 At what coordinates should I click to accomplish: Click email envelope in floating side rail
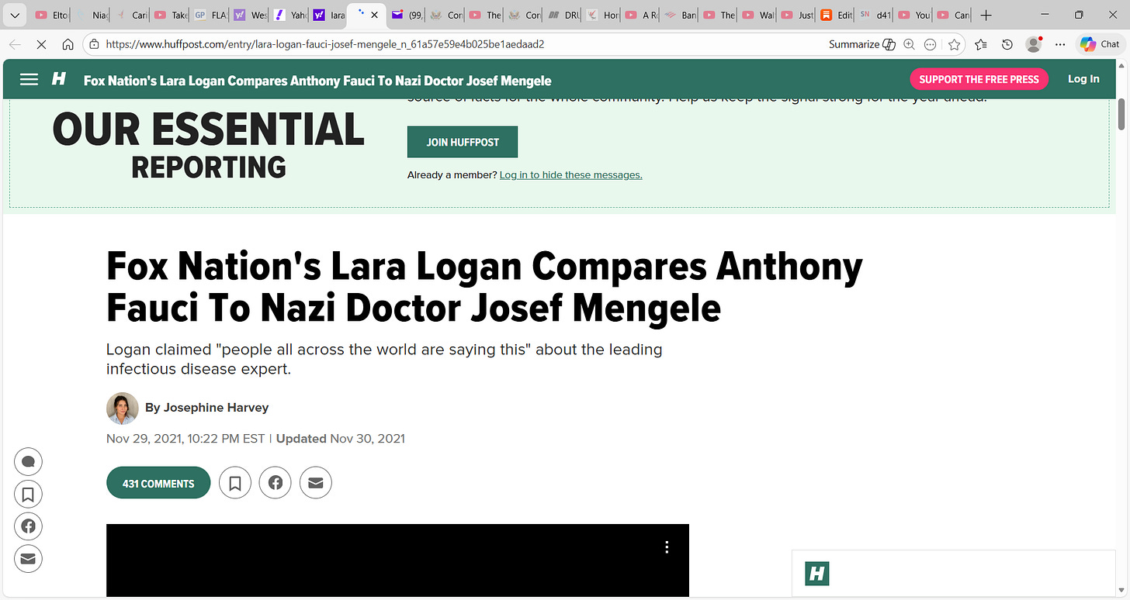[x=28, y=558]
